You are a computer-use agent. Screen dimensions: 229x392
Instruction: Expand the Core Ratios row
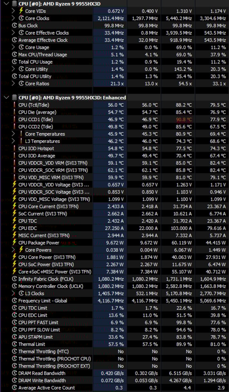(x=13, y=84)
